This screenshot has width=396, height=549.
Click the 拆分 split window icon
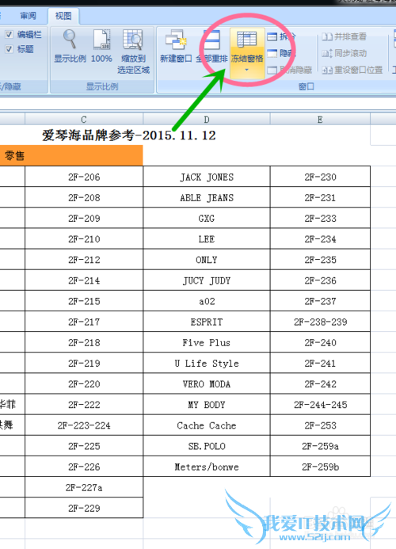coord(272,36)
